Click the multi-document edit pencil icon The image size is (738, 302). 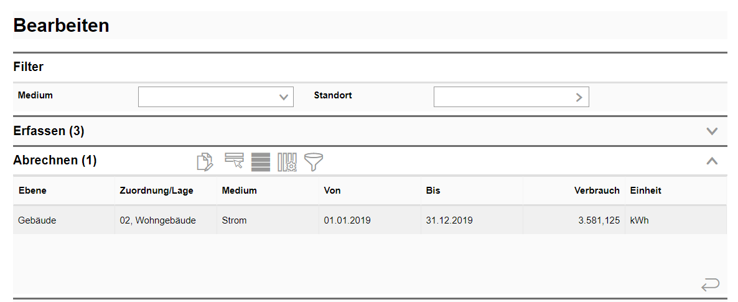coord(205,162)
